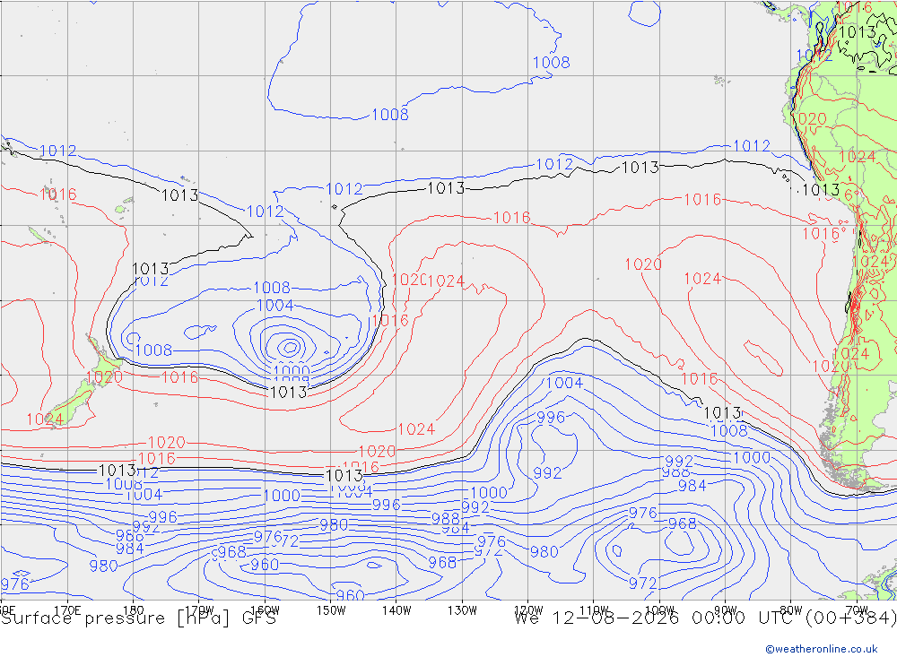Select the 70W longitude label
This screenshot has height=657, width=897.
coord(857,610)
